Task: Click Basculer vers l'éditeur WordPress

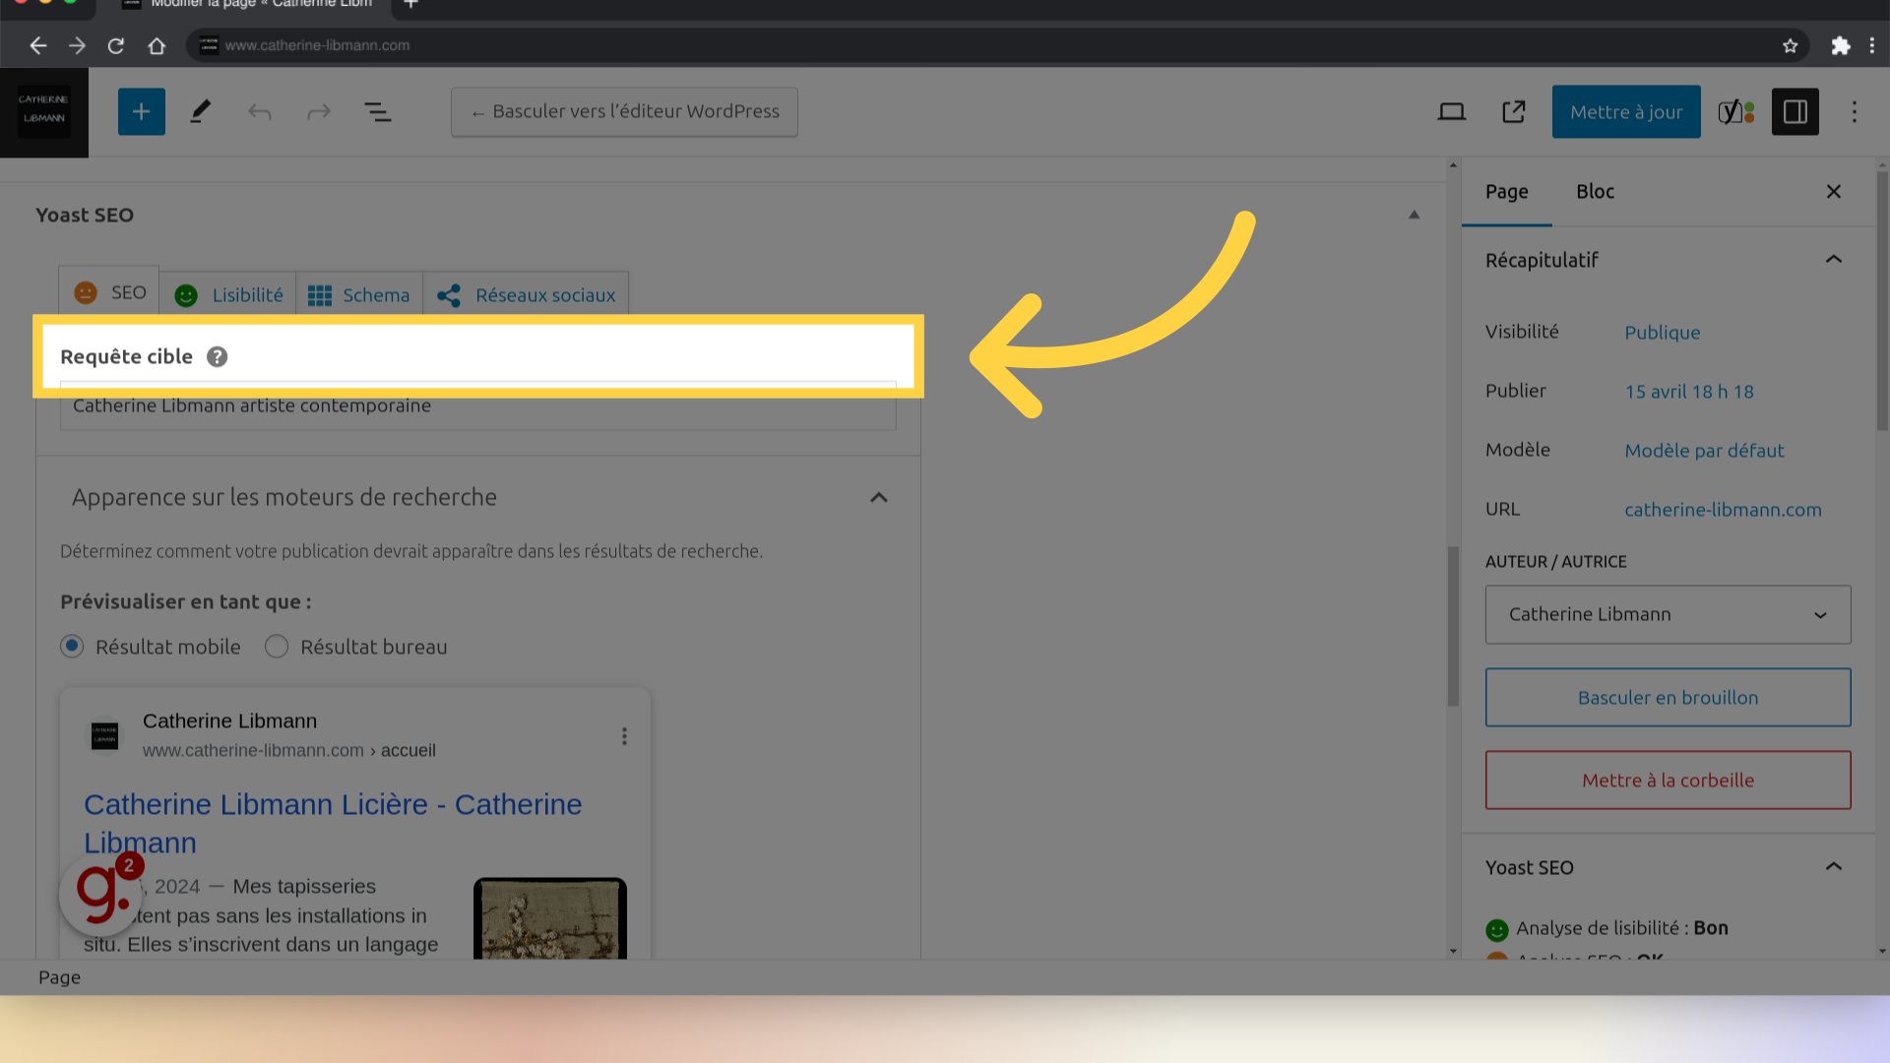Action: click(624, 112)
